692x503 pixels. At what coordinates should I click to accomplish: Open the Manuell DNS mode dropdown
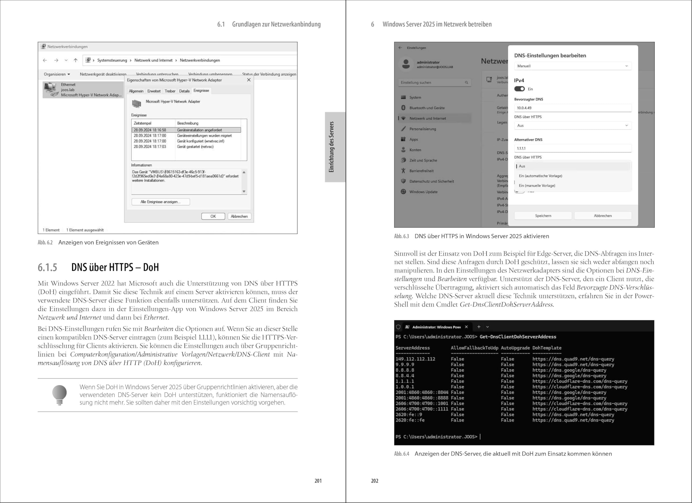pos(573,66)
